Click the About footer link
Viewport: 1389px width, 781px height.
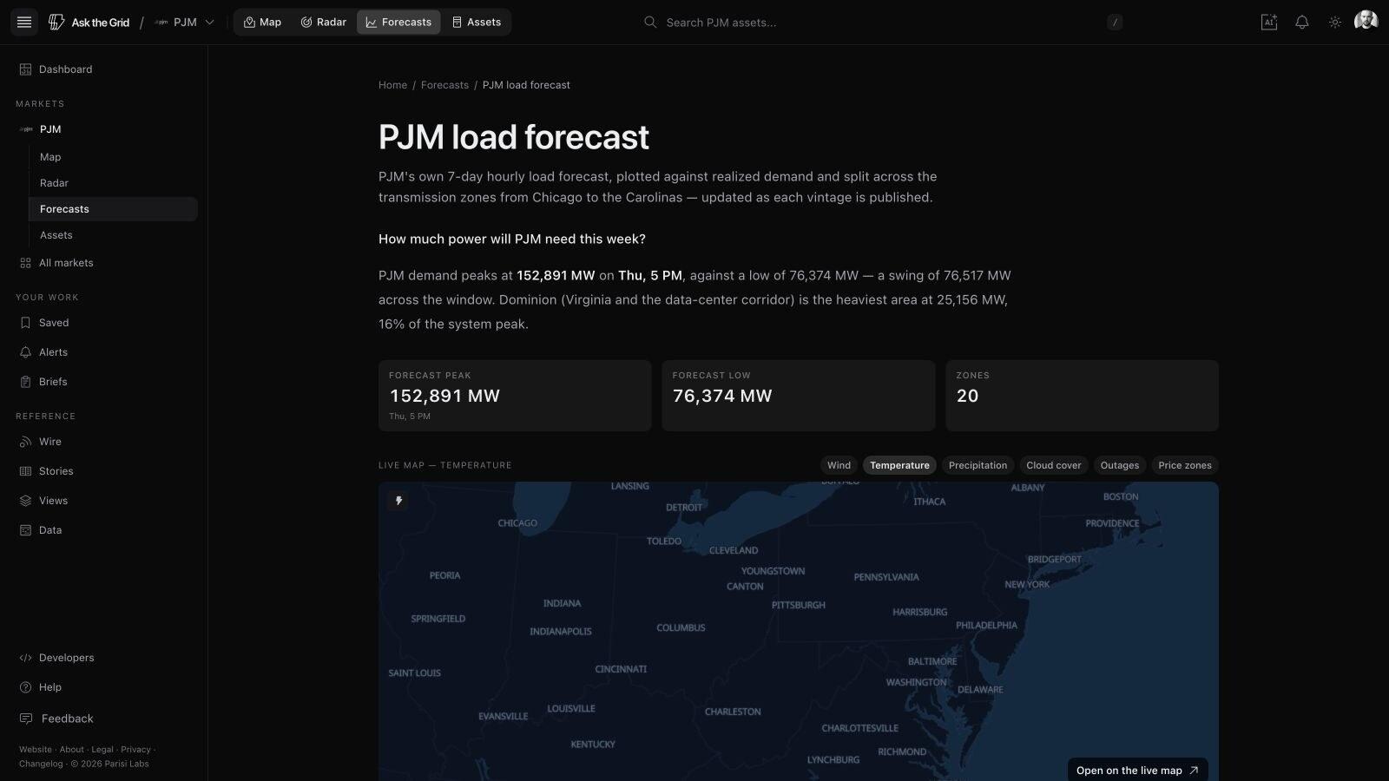(72, 750)
